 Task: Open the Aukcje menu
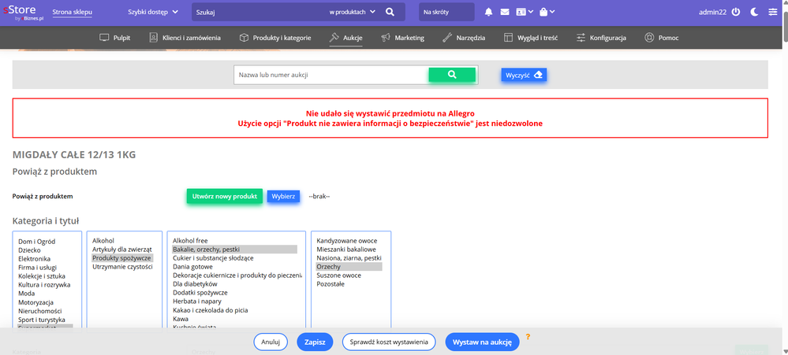click(x=346, y=38)
